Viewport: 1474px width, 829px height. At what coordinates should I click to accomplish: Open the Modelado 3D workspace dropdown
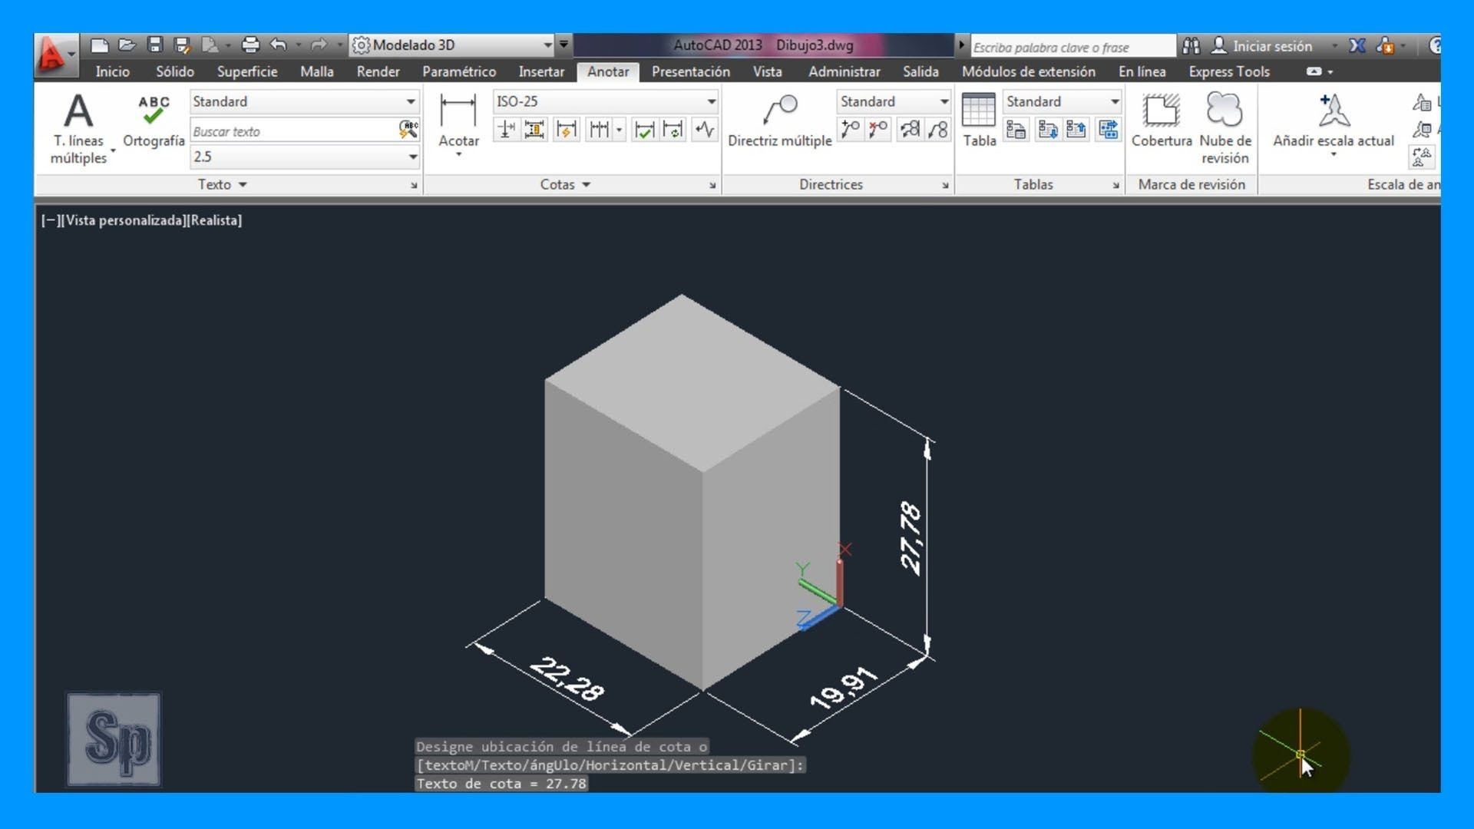coord(547,45)
